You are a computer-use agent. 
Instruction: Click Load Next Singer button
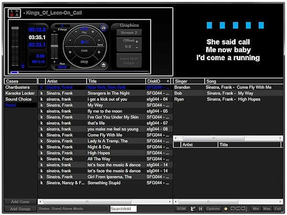(x=129, y=61)
